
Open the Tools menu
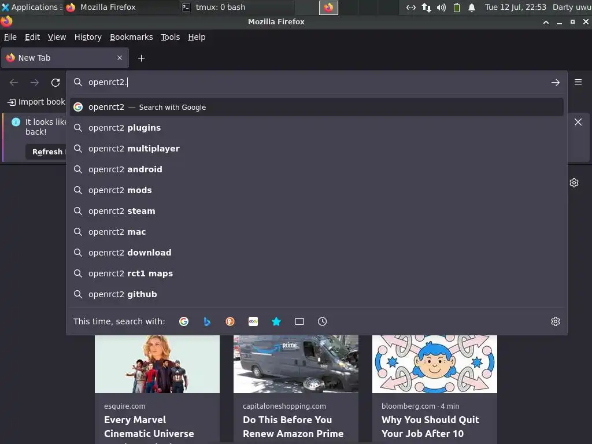[x=171, y=37]
